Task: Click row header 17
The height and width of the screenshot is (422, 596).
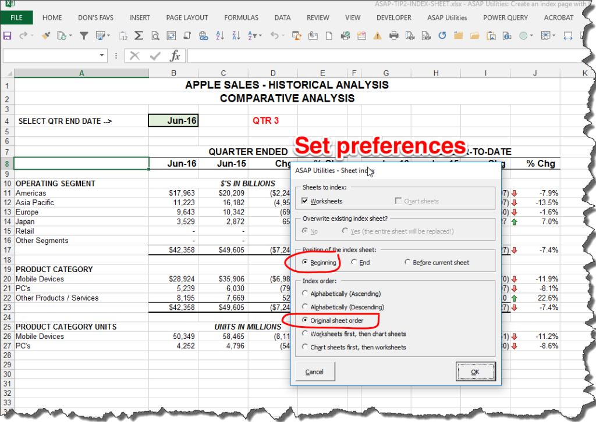Action: (x=7, y=250)
